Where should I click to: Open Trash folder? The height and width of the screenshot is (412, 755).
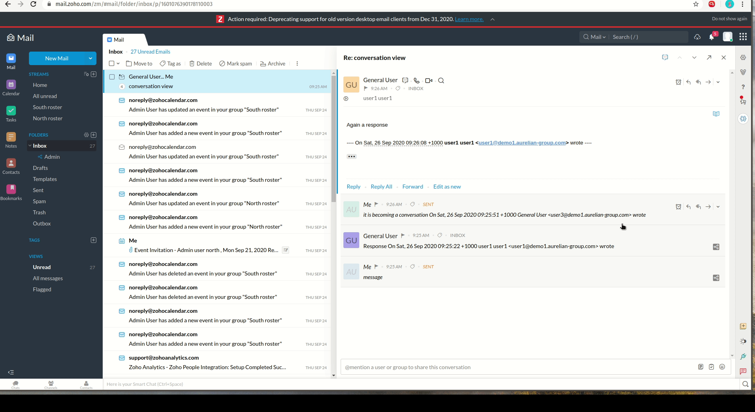pyautogui.click(x=39, y=212)
